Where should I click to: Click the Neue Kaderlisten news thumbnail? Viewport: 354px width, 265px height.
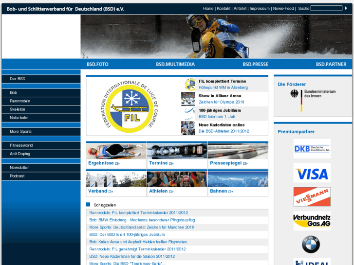tap(188, 128)
